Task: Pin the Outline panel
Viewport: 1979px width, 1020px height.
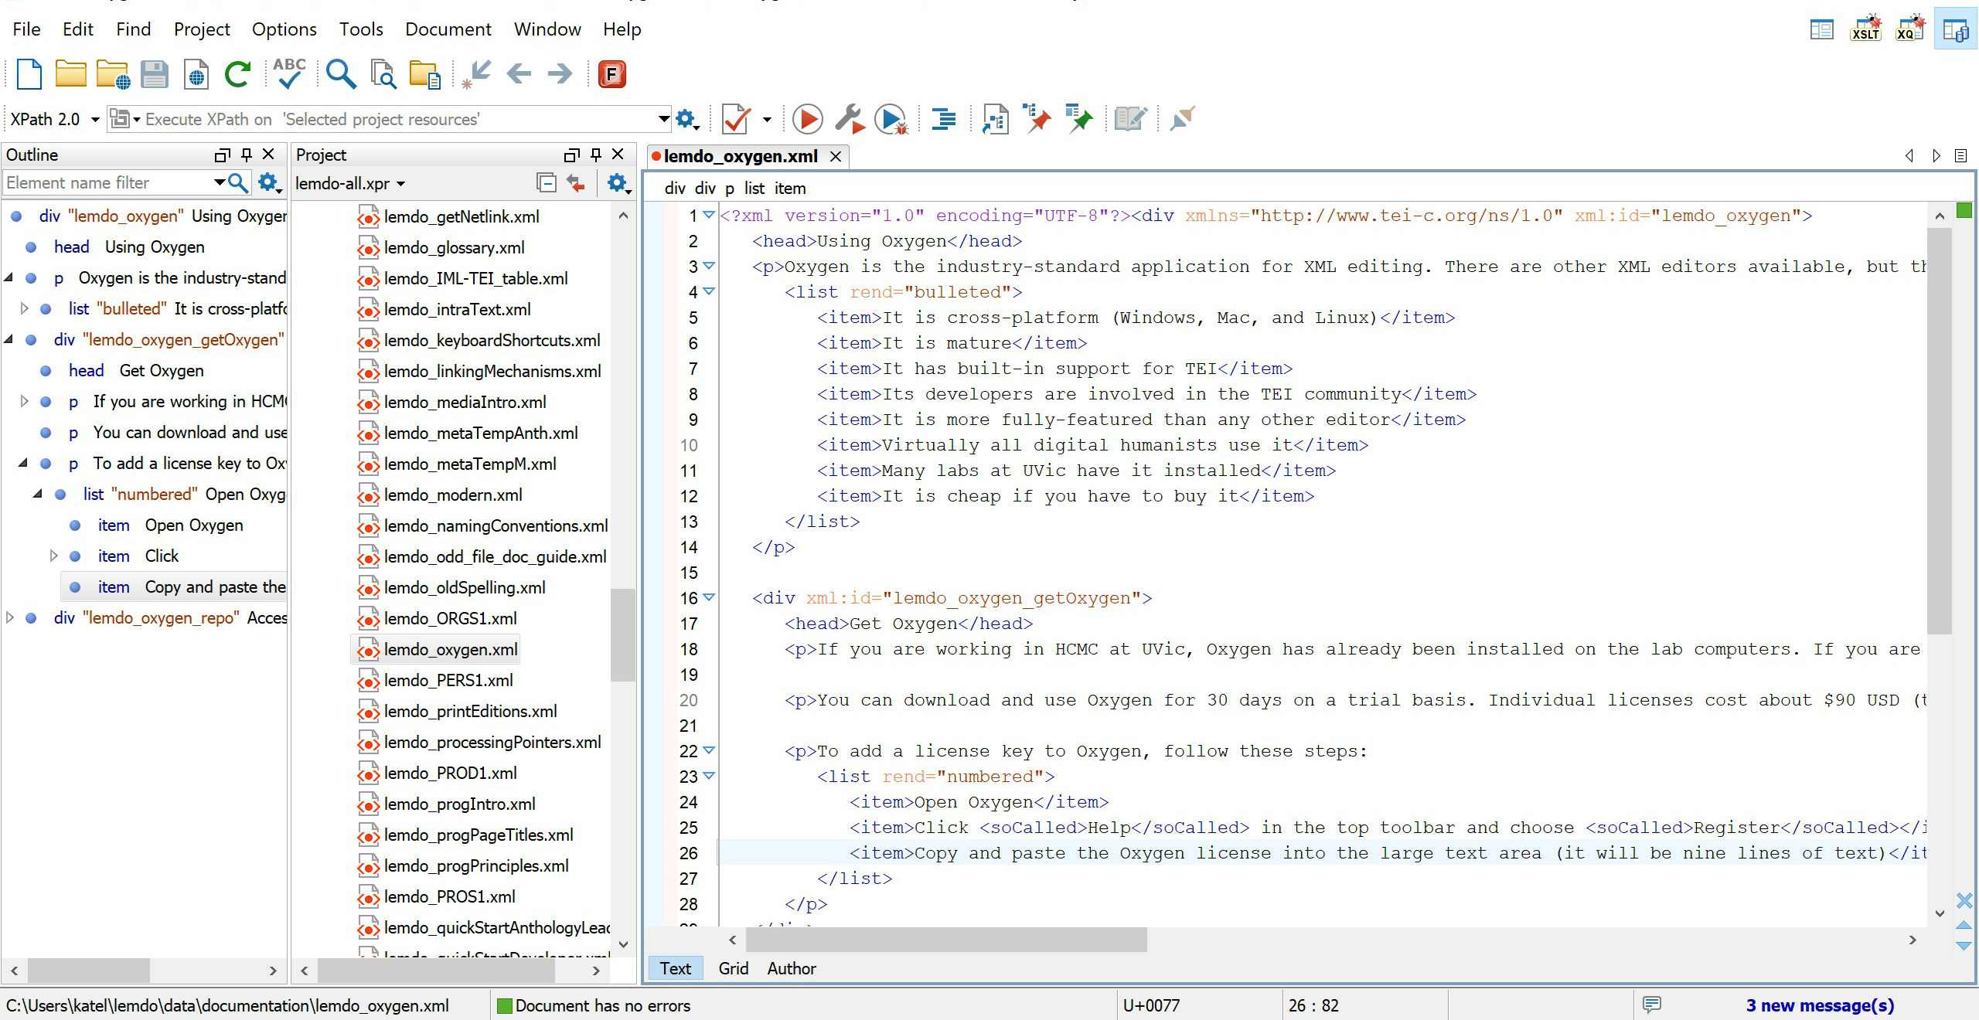Action: (x=247, y=155)
